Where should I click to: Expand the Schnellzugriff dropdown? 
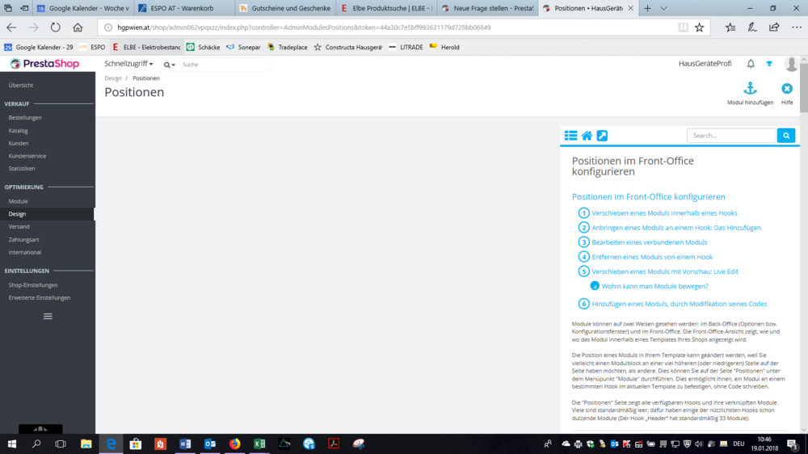[128, 64]
